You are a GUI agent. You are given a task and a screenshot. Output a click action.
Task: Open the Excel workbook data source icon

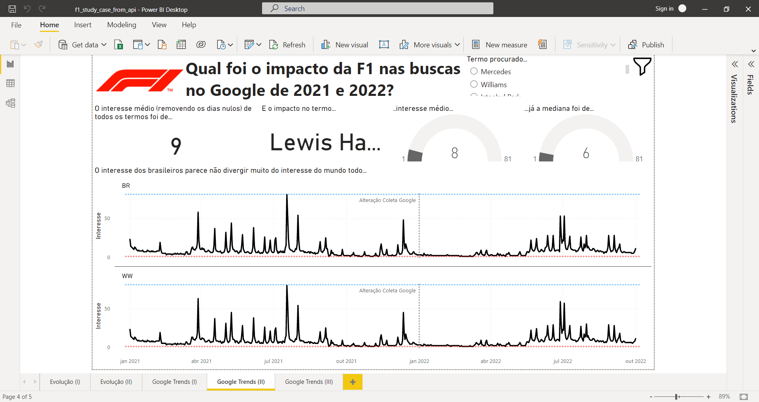coord(119,45)
